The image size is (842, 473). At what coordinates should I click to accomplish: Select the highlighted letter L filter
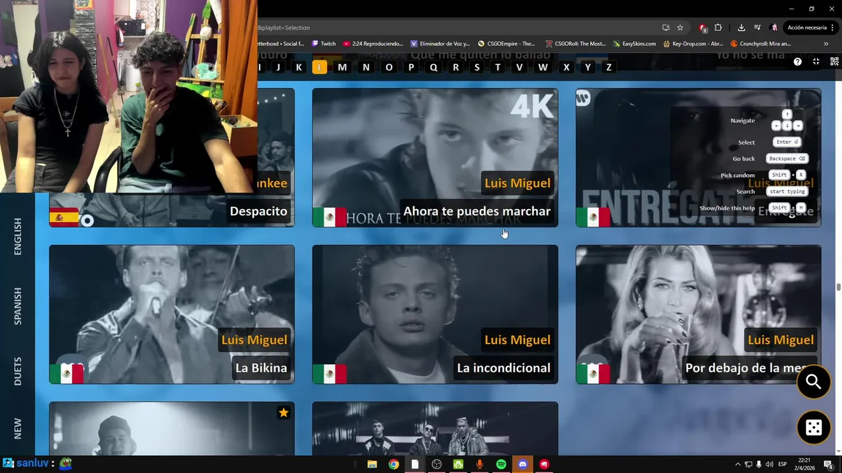click(320, 67)
